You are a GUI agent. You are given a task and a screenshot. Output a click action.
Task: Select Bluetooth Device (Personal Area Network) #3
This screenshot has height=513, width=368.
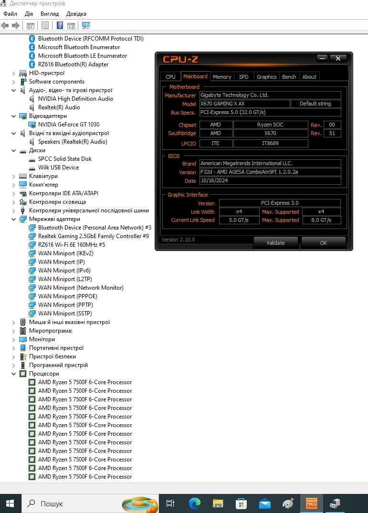coord(95,228)
